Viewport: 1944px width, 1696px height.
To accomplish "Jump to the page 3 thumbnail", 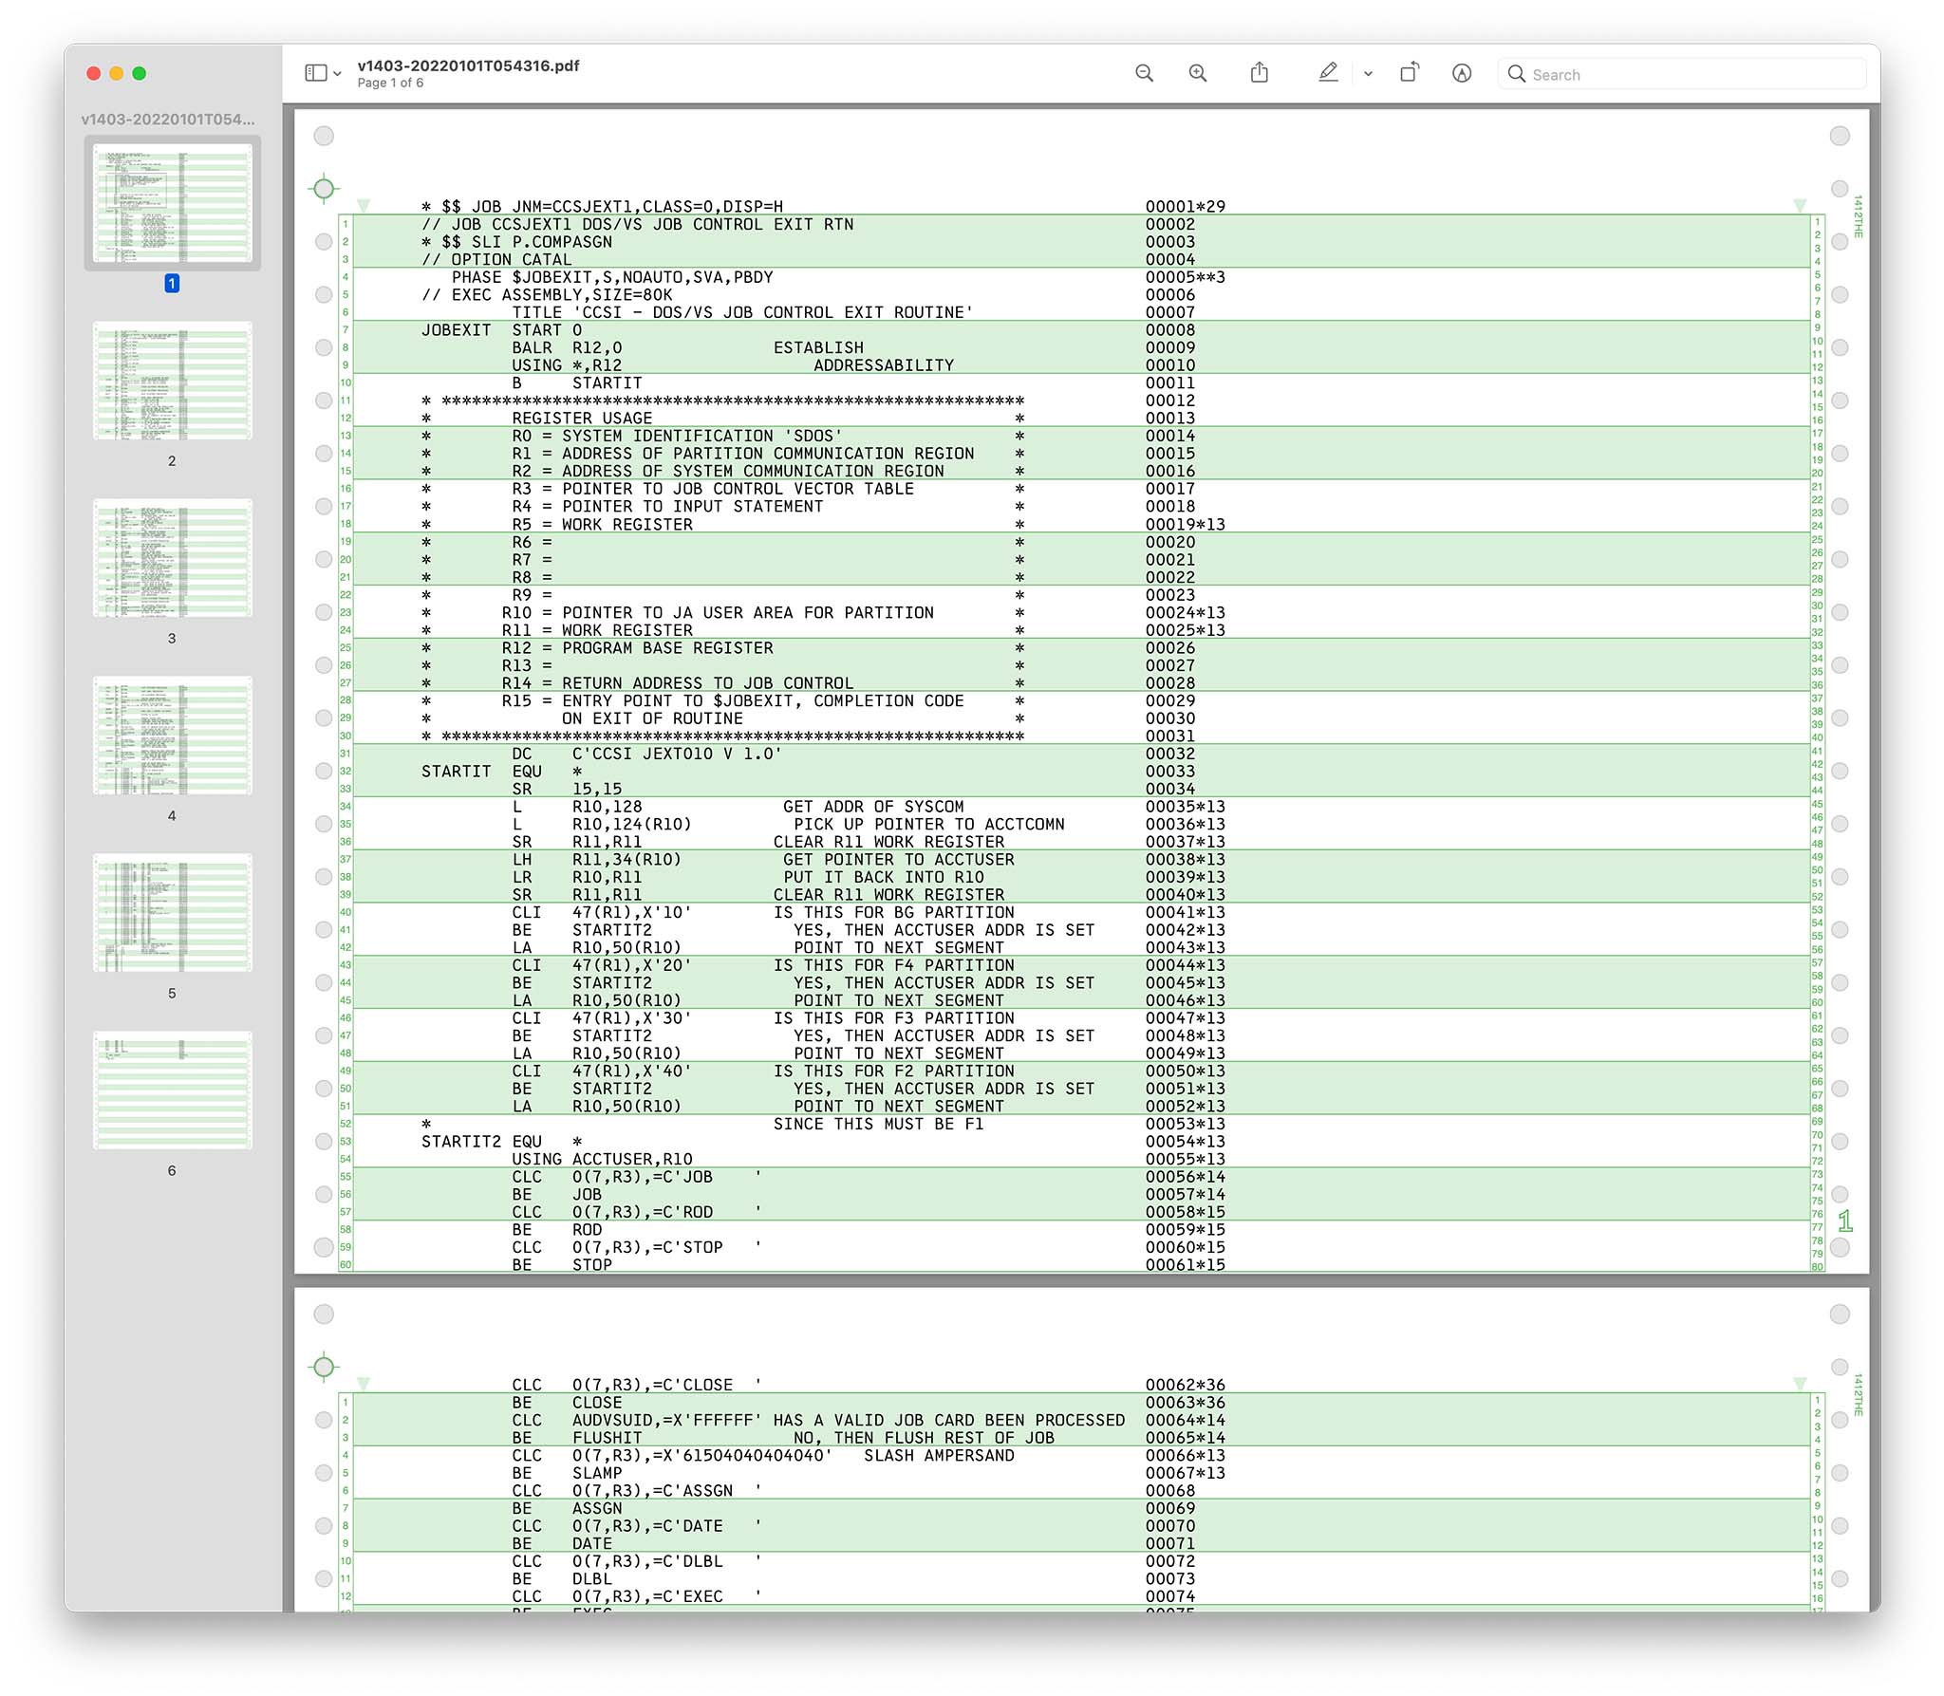I will coord(172,558).
